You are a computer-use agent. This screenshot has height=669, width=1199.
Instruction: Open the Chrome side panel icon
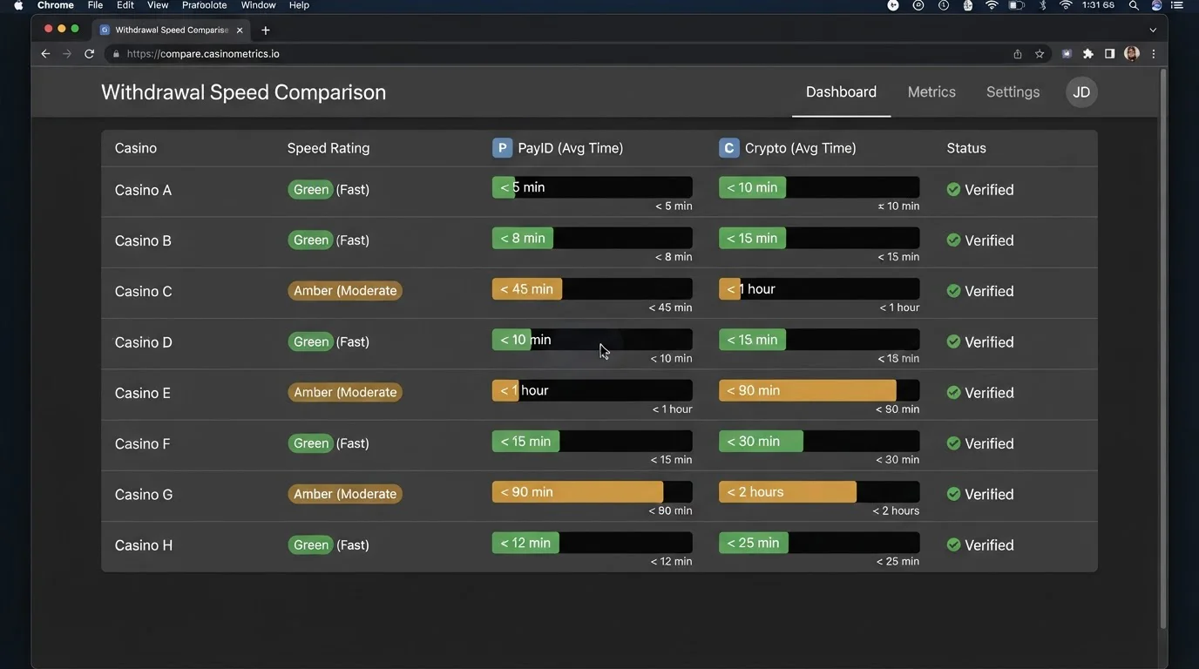coord(1109,54)
